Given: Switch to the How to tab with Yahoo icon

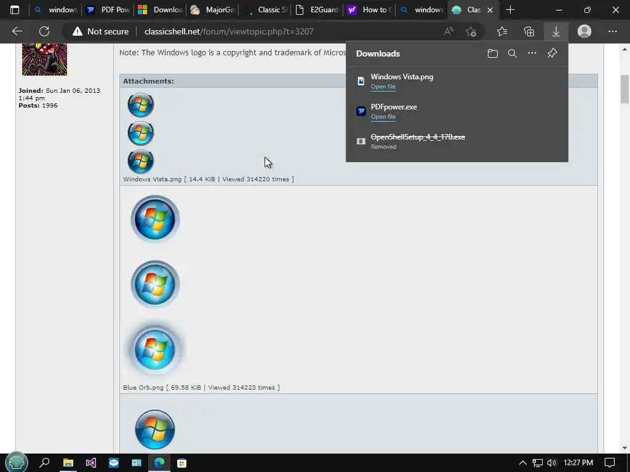Looking at the screenshot, I should pyautogui.click(x=369, y=10).
